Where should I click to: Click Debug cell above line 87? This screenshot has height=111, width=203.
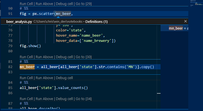[x=64, y=99]
